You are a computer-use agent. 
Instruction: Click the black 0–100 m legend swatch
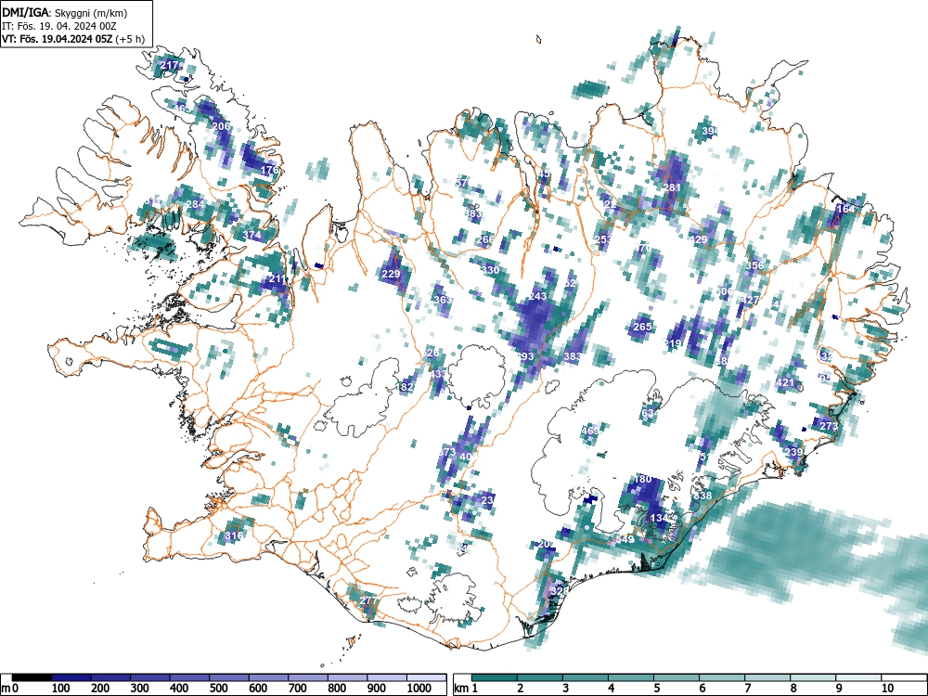pyautogui.click(x=32, y=677)
